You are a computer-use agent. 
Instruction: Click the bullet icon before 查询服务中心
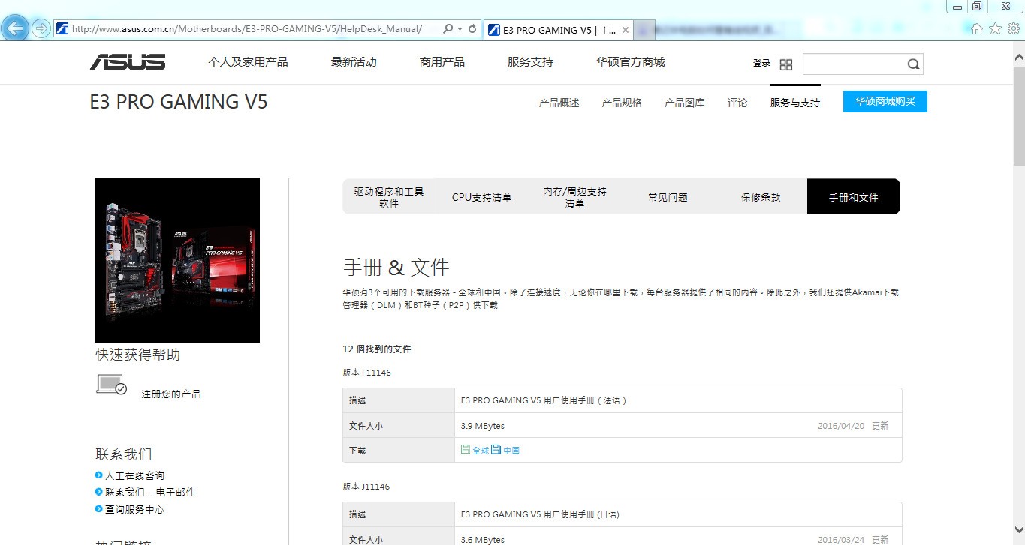point(99,509)
